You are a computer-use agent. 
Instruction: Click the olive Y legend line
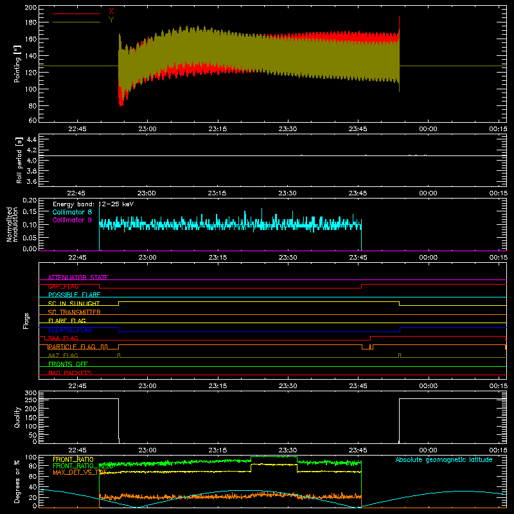(76, 22)
